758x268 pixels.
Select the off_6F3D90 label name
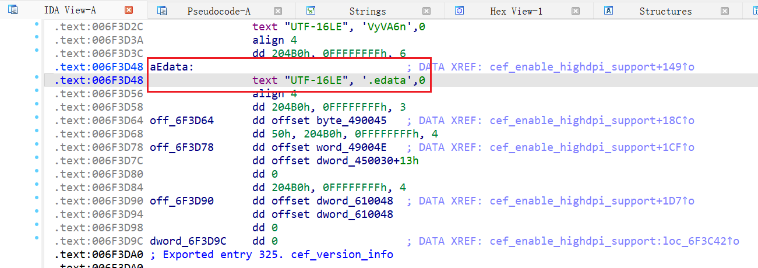tap(181, 201)
